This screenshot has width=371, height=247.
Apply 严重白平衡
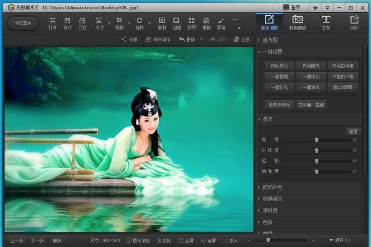[x=343, y=76]
